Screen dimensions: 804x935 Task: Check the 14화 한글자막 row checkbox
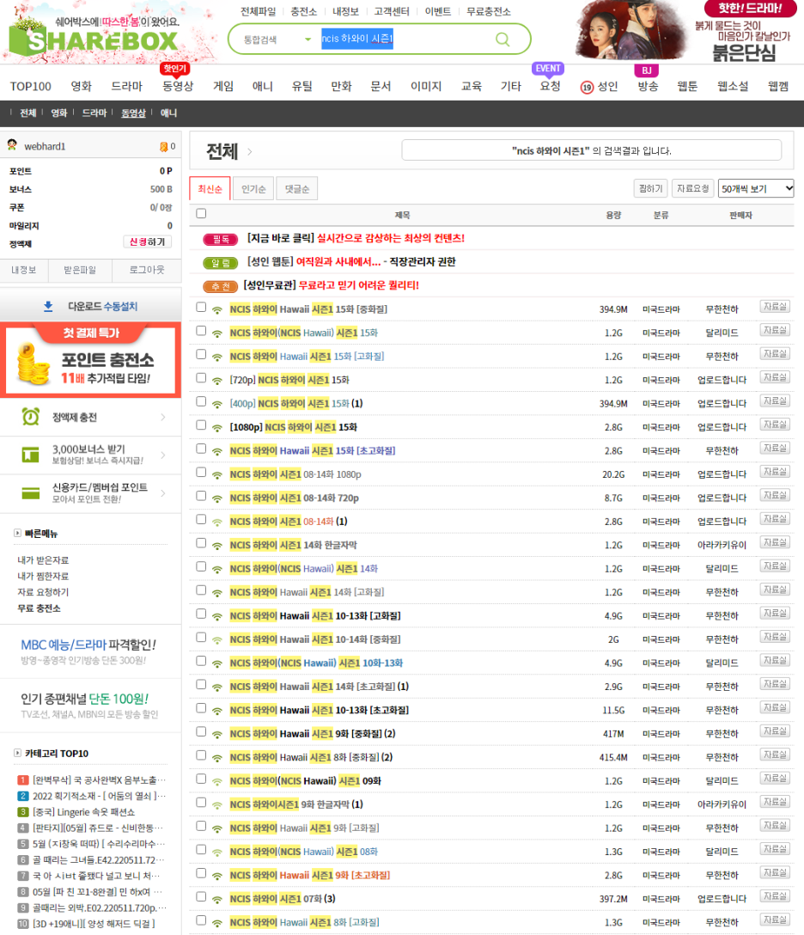click(x=201, y=543)
